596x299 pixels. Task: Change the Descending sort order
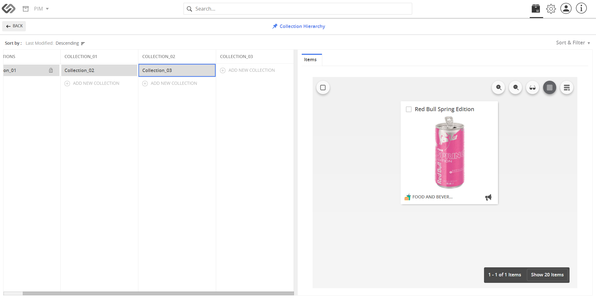(70, 43)
